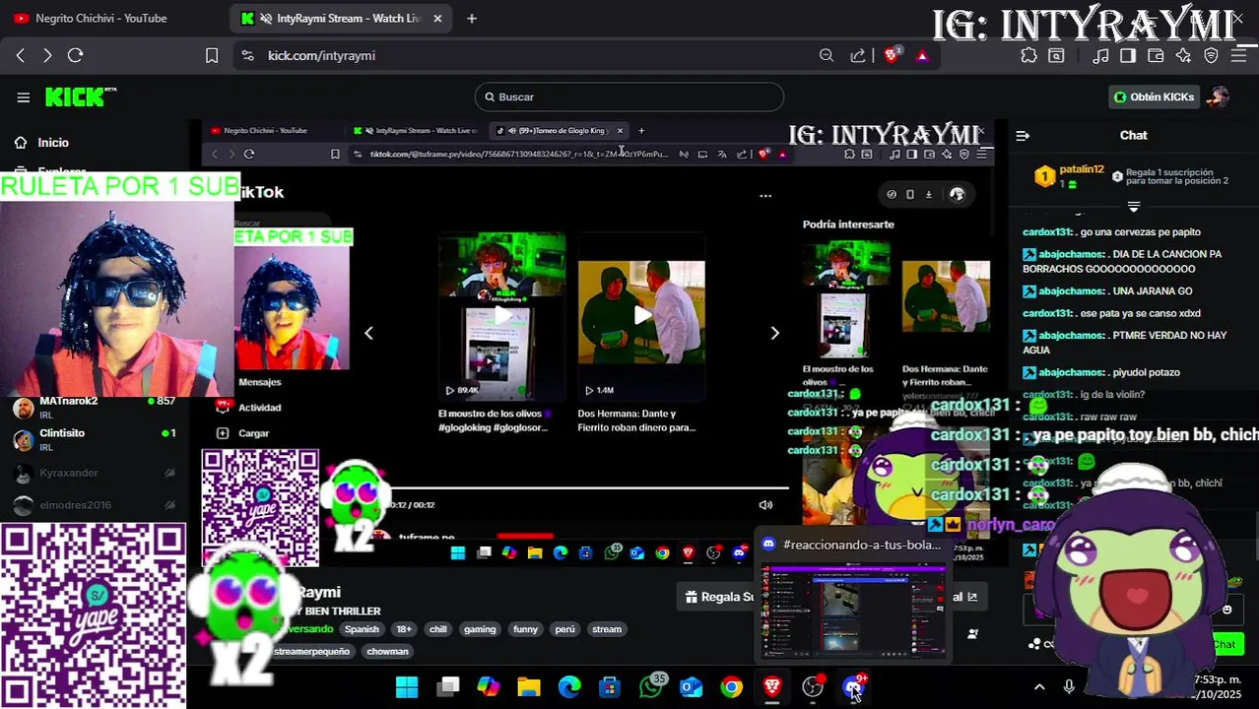Click the funny tag
The width and height of the screenshot is (1259, 709).
[x=526, y=629]
